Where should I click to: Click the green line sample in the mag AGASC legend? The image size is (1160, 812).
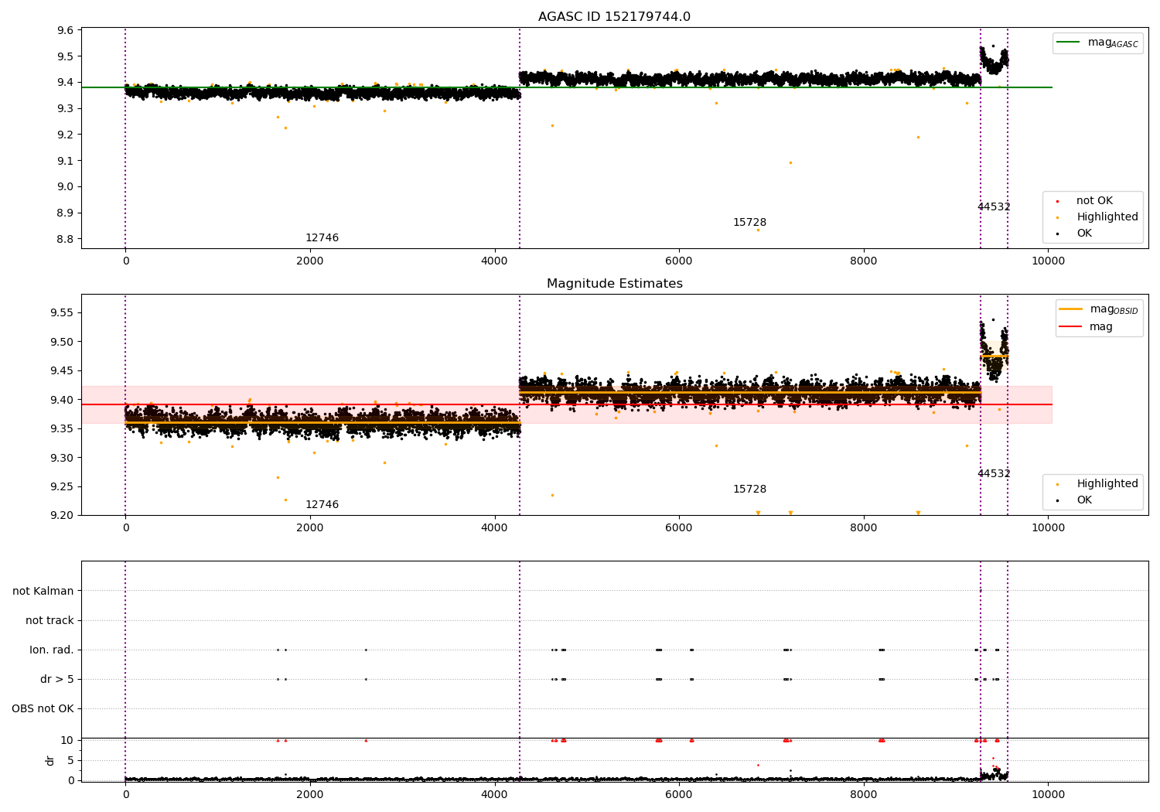pos(1069,43)
